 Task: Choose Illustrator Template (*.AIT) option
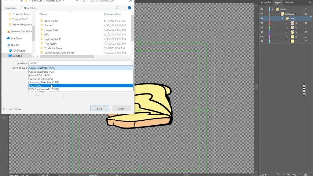pos(81,82)
